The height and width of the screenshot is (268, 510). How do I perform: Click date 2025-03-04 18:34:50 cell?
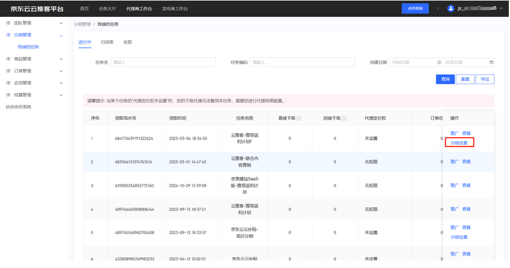pos(188,138)
